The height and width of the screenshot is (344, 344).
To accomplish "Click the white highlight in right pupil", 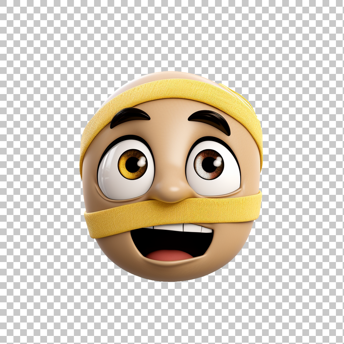I will [x=218, y=163].
